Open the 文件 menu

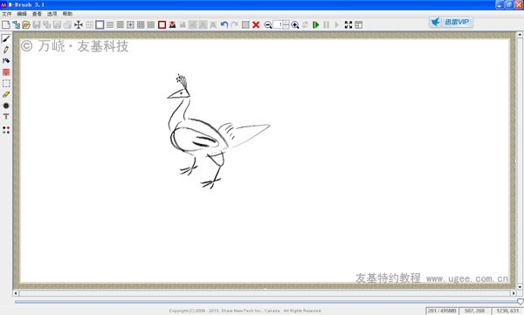[x=7, y=14]
